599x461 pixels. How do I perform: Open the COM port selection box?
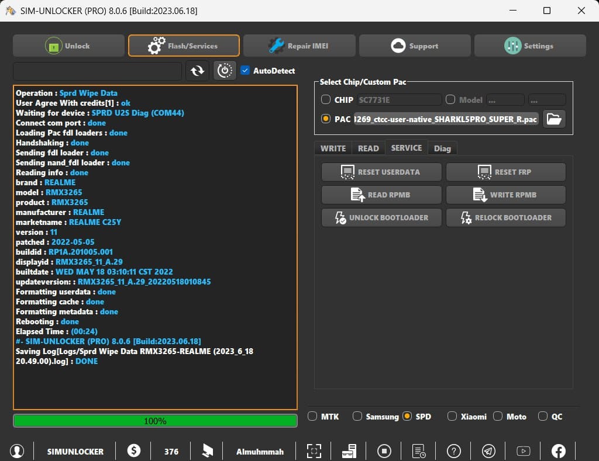[x=98, y=71]
